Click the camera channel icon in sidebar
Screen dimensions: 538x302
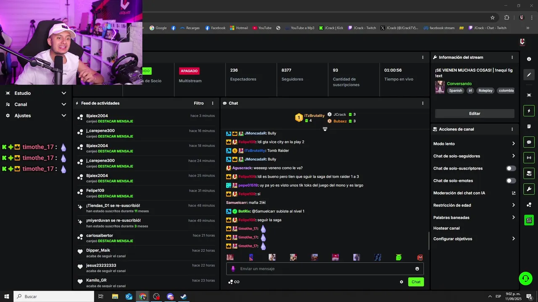(x=529, y=173)
